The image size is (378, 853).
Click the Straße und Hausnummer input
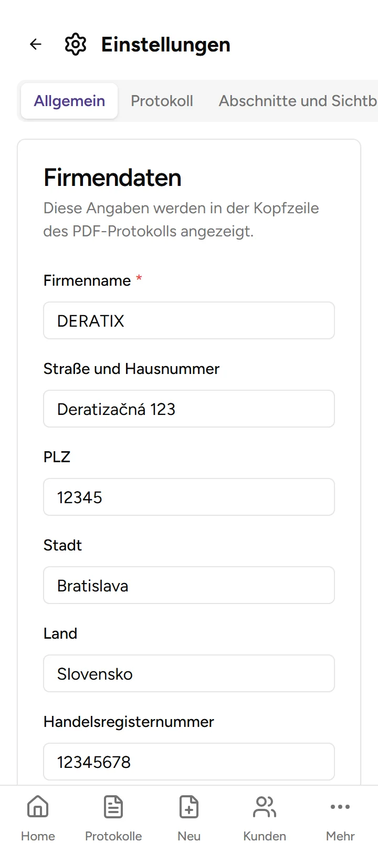pyautogui.click(x=189, y=409)
